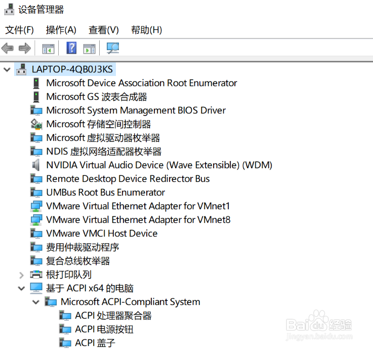Click the VMnet8 network adapter icon
373x350 pixels.
coord(36,220)
